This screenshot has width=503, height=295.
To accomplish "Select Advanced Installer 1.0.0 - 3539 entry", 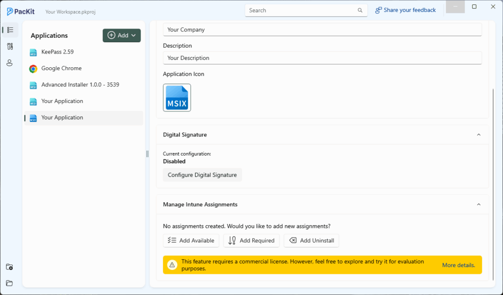I will pos(80,85).
